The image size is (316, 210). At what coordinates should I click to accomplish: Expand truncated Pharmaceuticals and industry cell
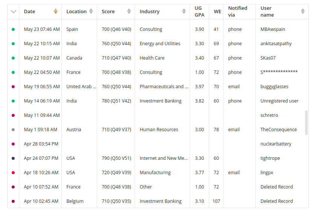tap(164, 87)
